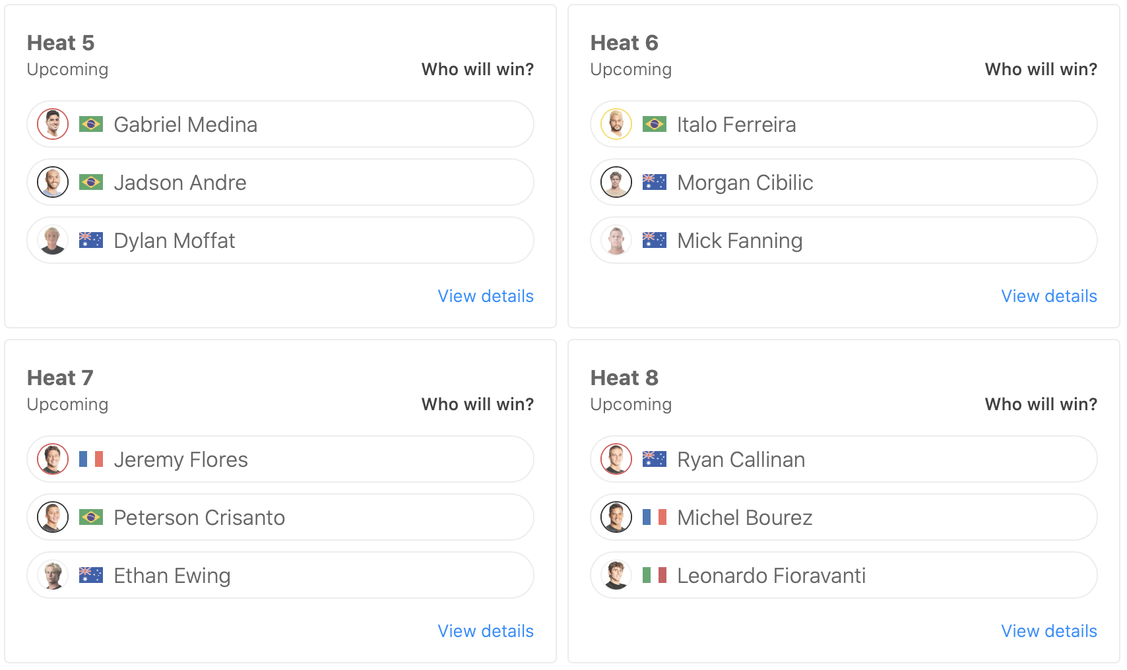
Task: Click Jeremy Flores's avatar photo
Action: tap(53, 459)
